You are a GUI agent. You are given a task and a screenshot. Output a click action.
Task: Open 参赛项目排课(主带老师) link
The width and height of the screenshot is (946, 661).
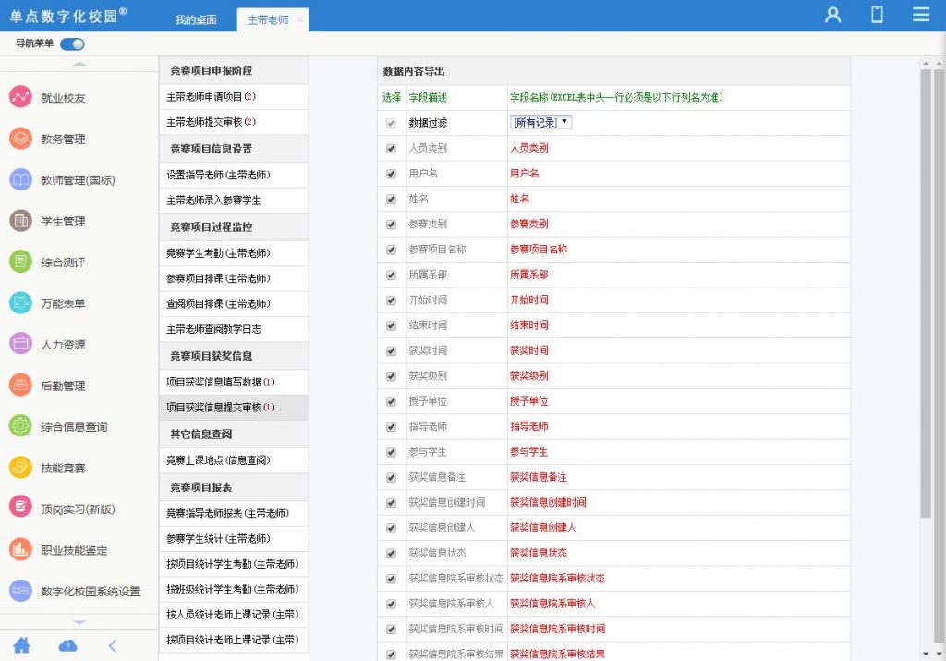pyautogui.click(x=234, y=278)
